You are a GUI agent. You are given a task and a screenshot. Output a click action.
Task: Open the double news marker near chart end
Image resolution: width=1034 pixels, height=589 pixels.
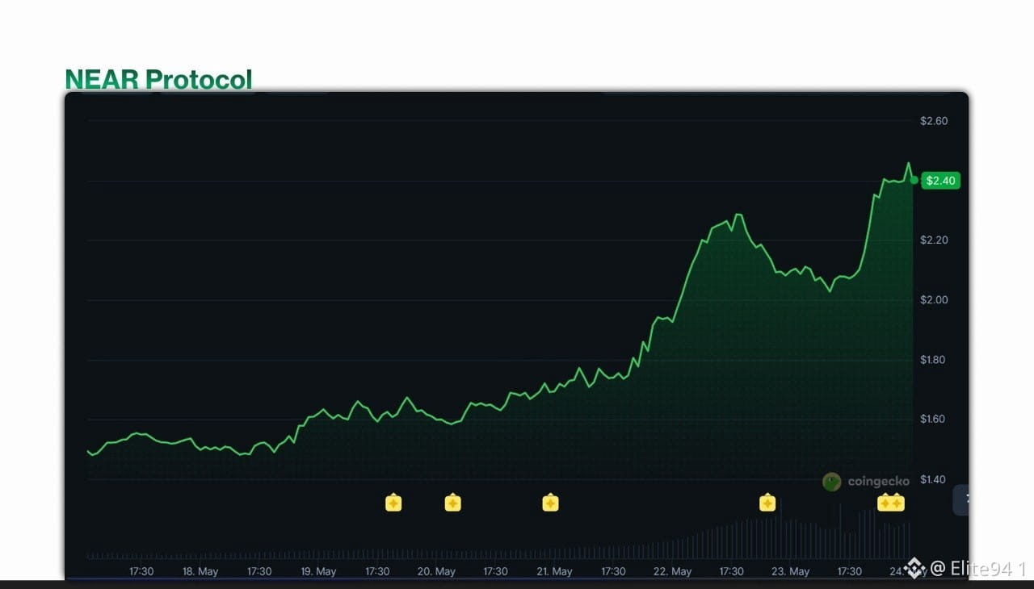(x=891, y=503)
